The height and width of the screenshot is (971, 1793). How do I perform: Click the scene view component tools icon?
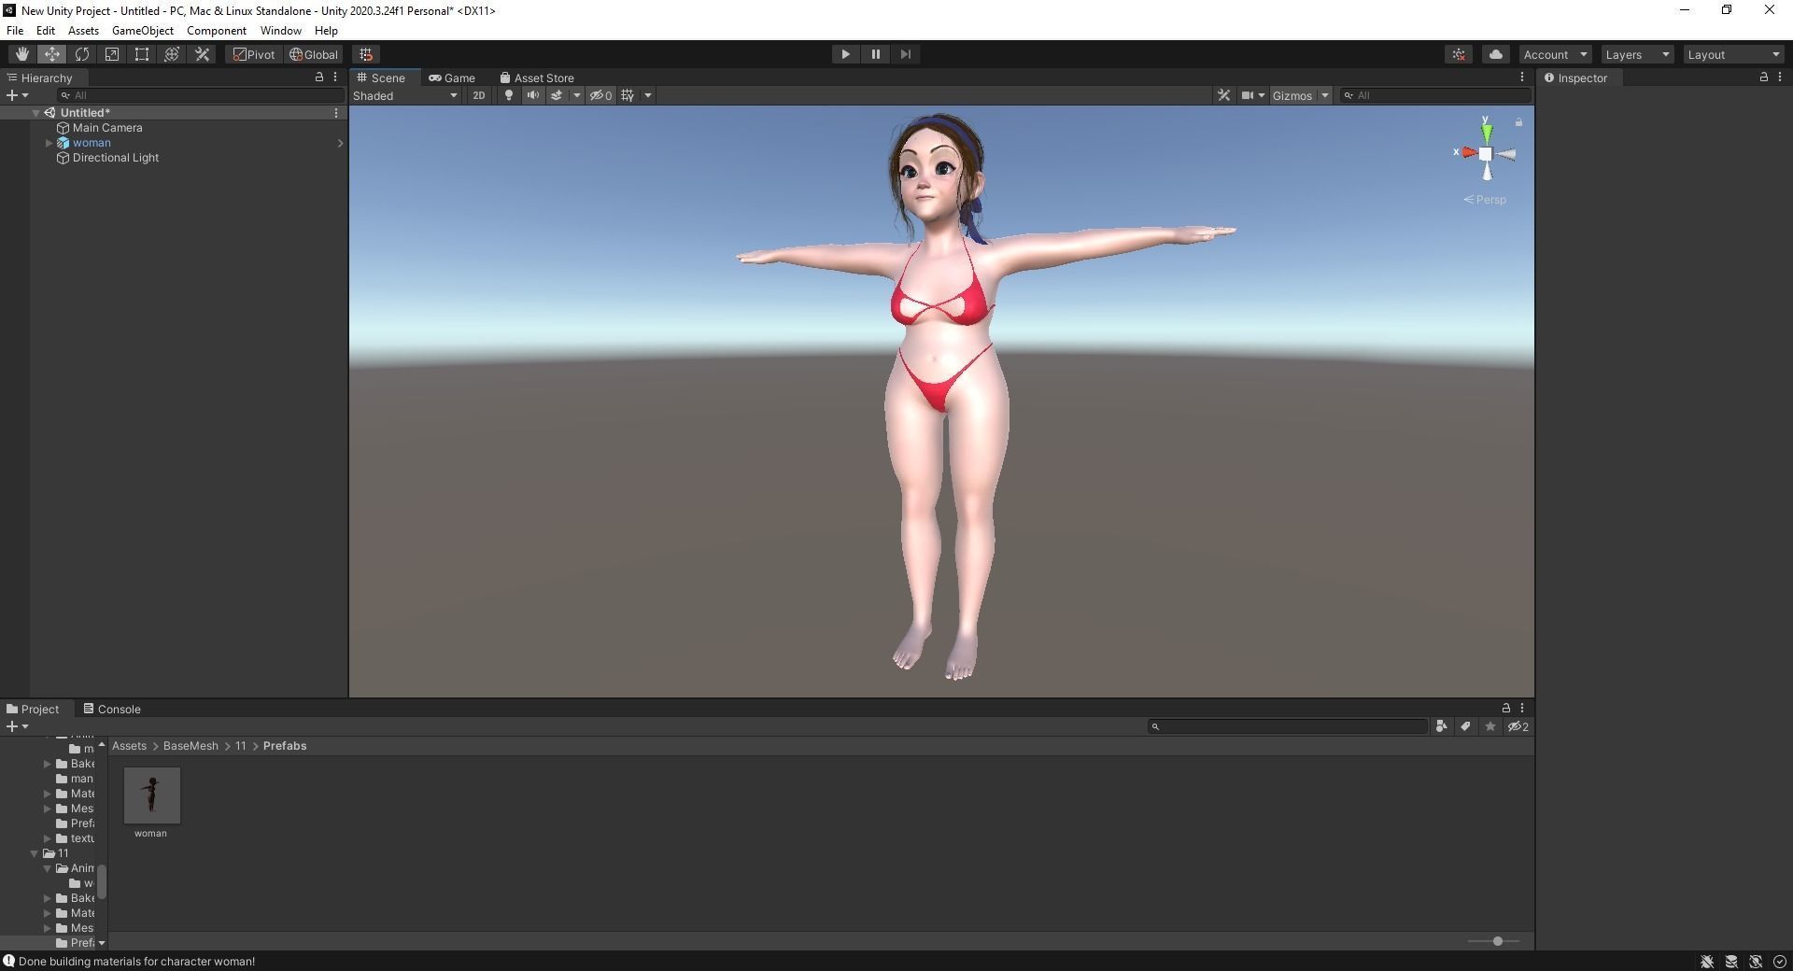tap(1223, 95)
